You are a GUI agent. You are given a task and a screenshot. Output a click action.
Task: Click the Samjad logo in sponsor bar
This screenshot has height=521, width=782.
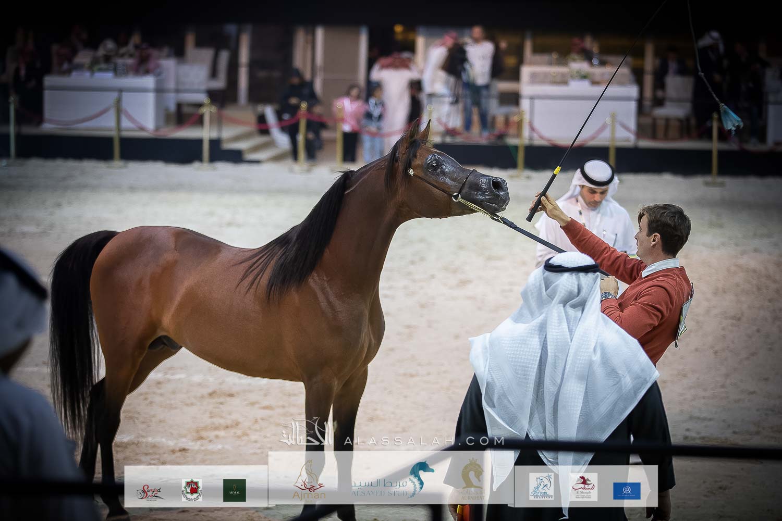[151, 491]
